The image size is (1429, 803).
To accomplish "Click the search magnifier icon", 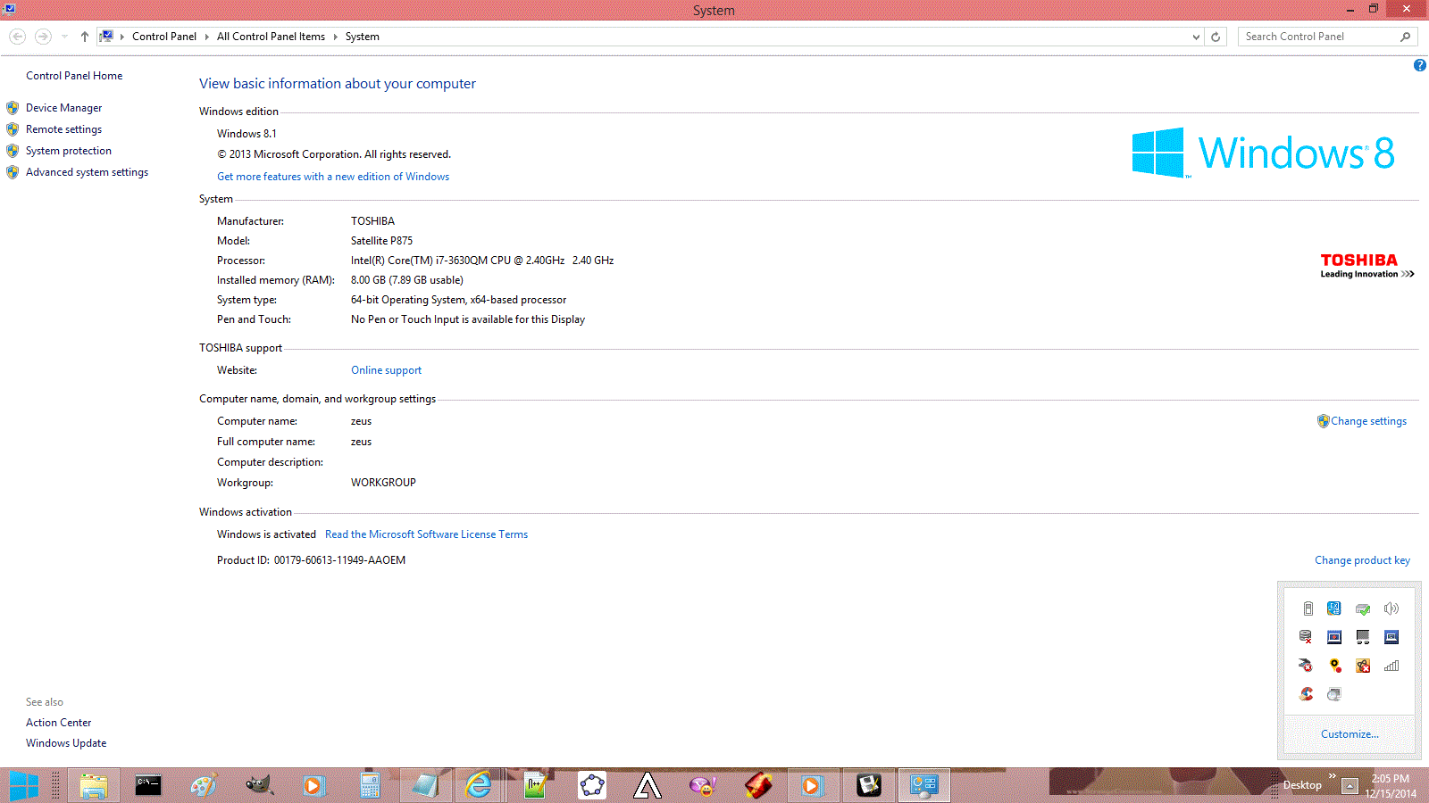I will point(1405,37).
